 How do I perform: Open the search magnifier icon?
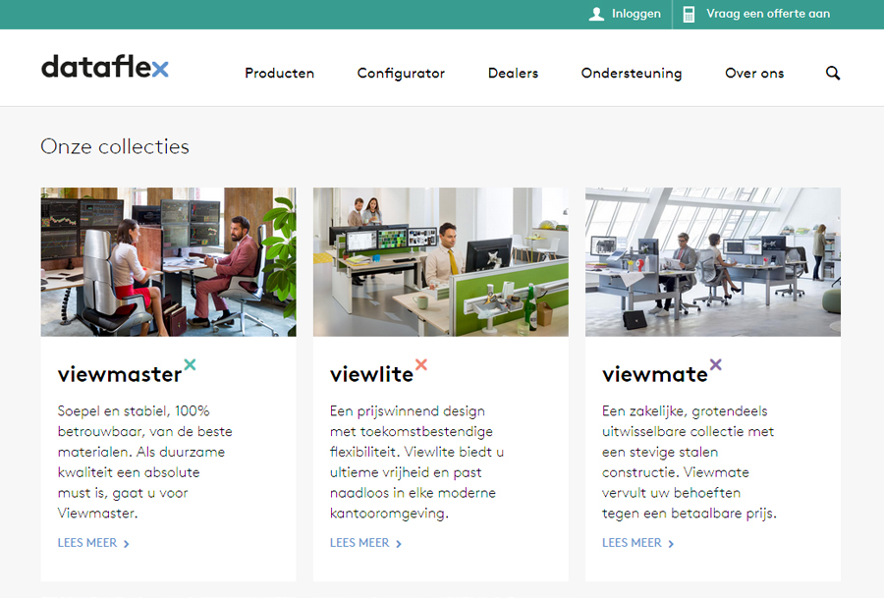click(833, 74)
